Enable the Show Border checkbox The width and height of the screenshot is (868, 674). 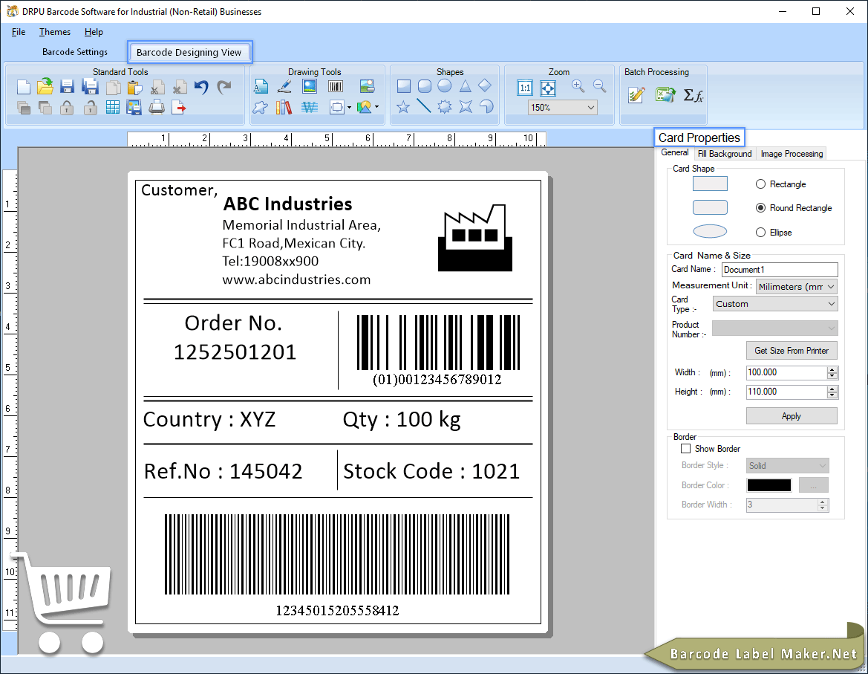coord(686,449)
